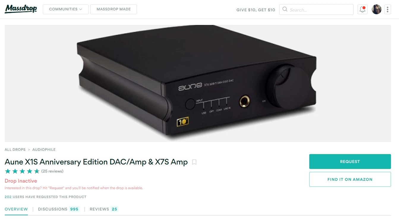Viewport: 399px width, 220px height.
Task: Click Find It On Amazon button
Action: pyautogui.click(x=350, y=179)
